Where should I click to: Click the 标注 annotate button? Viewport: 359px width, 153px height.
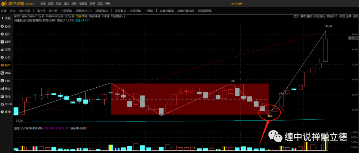click(316, 16)
